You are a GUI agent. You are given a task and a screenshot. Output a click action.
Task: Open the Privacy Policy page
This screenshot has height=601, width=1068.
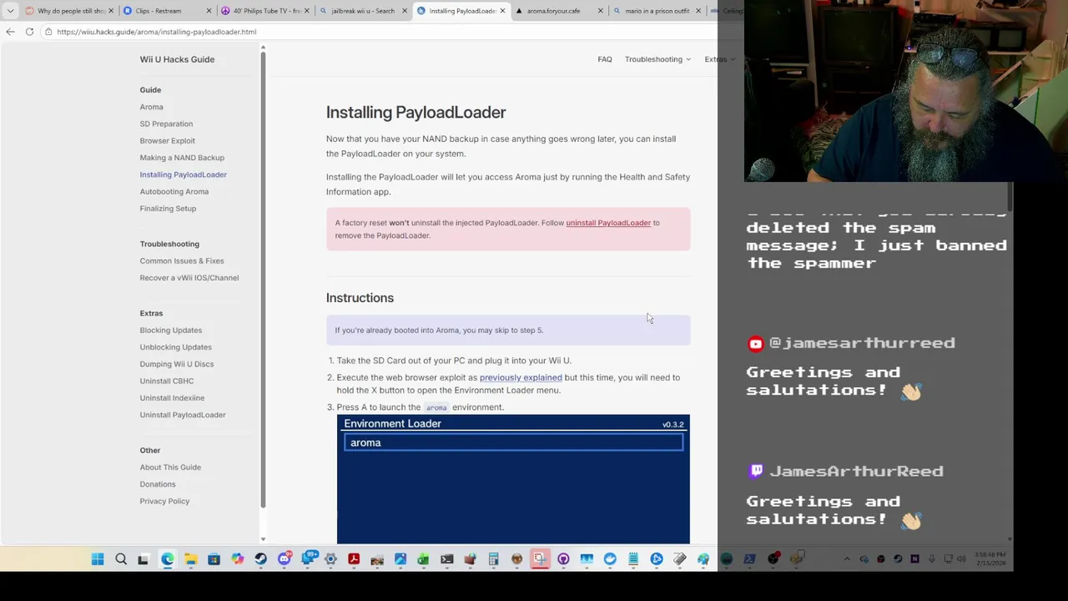164,501
